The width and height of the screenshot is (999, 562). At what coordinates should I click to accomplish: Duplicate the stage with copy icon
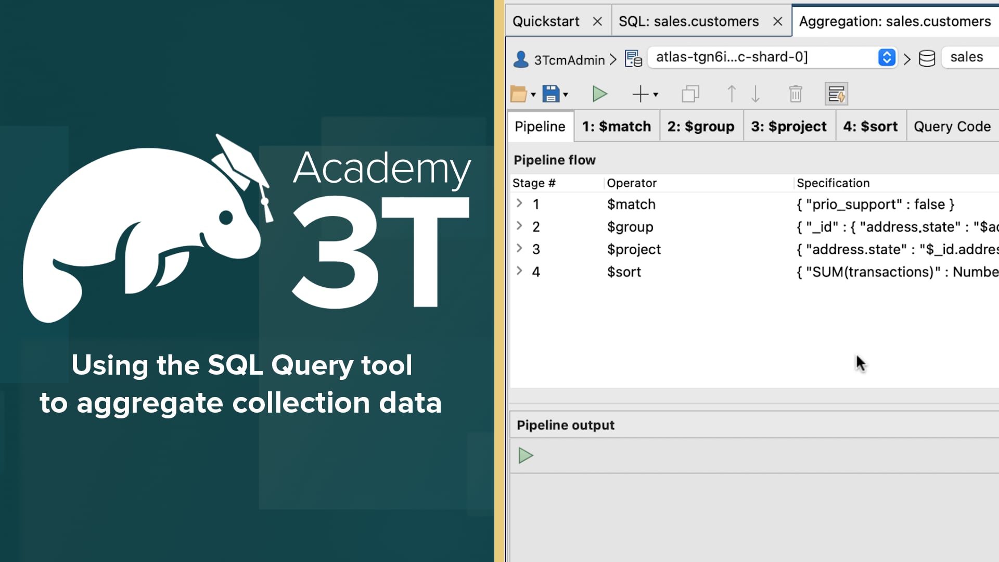click(690, 94)
